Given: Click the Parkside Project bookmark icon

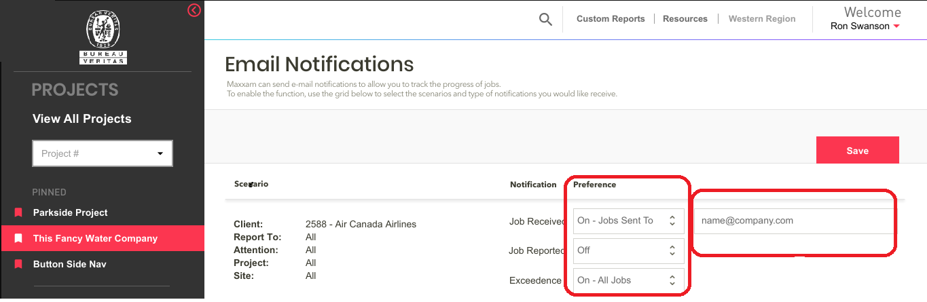Looking at the screenshot, I should [18, 213].
